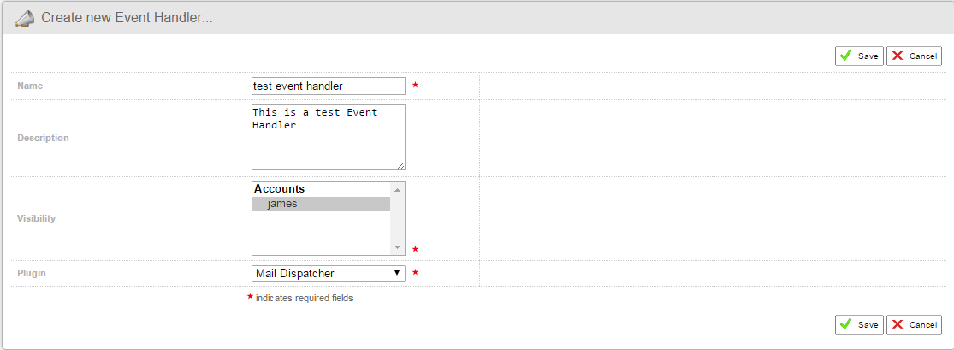Click the red asterisk beside Visibility list

[x=416, y=249]
